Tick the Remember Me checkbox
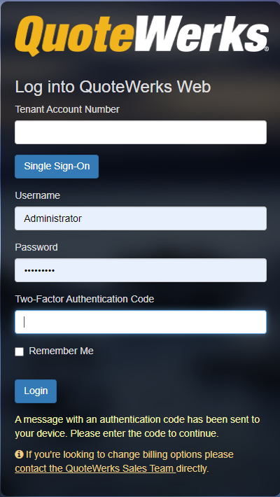The width and height of the screenshot is (280, 497). tap(20, 351)
